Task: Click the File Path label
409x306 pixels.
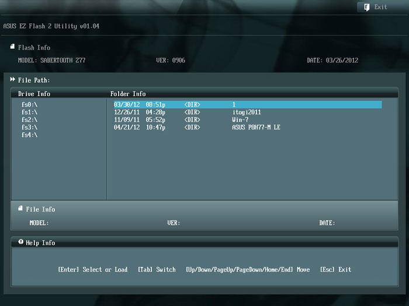Action: coord(34,80)
